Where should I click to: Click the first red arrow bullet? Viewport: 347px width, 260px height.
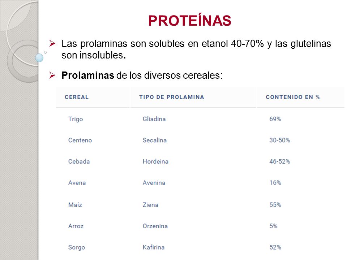[52, 43]
